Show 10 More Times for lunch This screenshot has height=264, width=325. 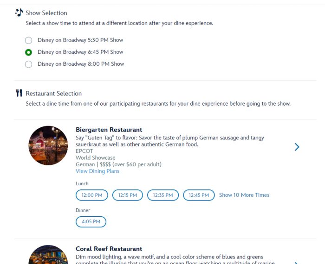coord(244,195)
